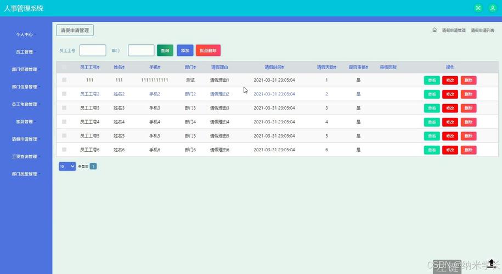This screenshot has width=502, height=274.
Task: Open 请假申请管理 sidebar menu
Action: click(26, 139)
